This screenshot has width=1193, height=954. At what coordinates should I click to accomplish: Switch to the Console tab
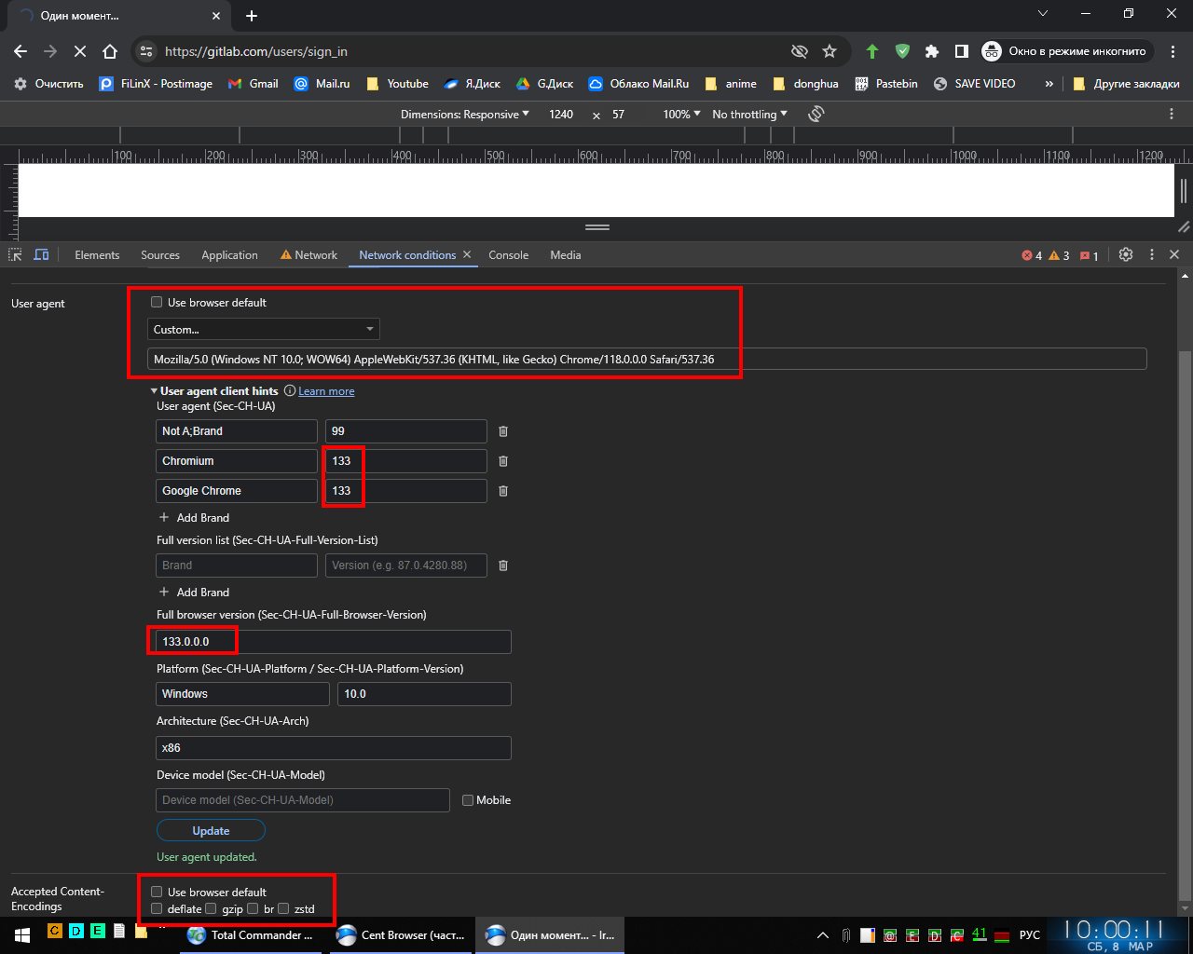[x=508, y=255]
